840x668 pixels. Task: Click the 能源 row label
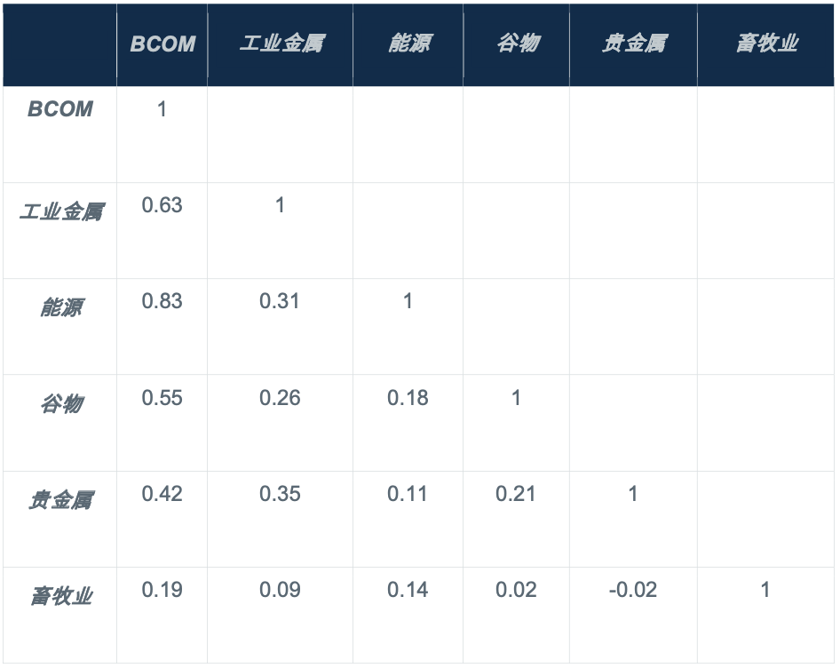click(59, 308)
